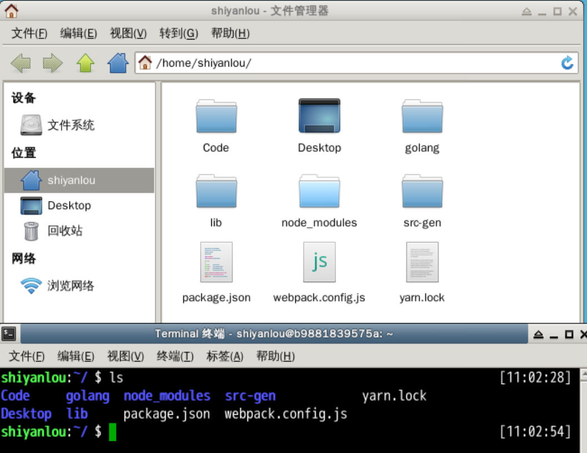Open Desktop in the sidebar places
The height and width of the screenshot is (453, 587).
(x=79, y=205)
